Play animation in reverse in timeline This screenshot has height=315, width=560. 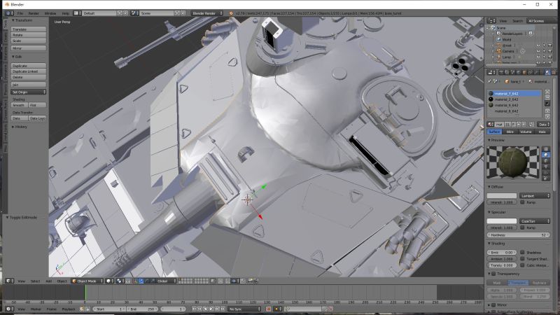point(205,309)
